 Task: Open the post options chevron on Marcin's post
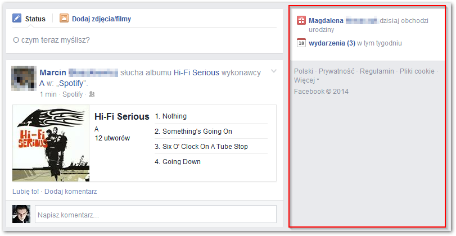(274, 71)
